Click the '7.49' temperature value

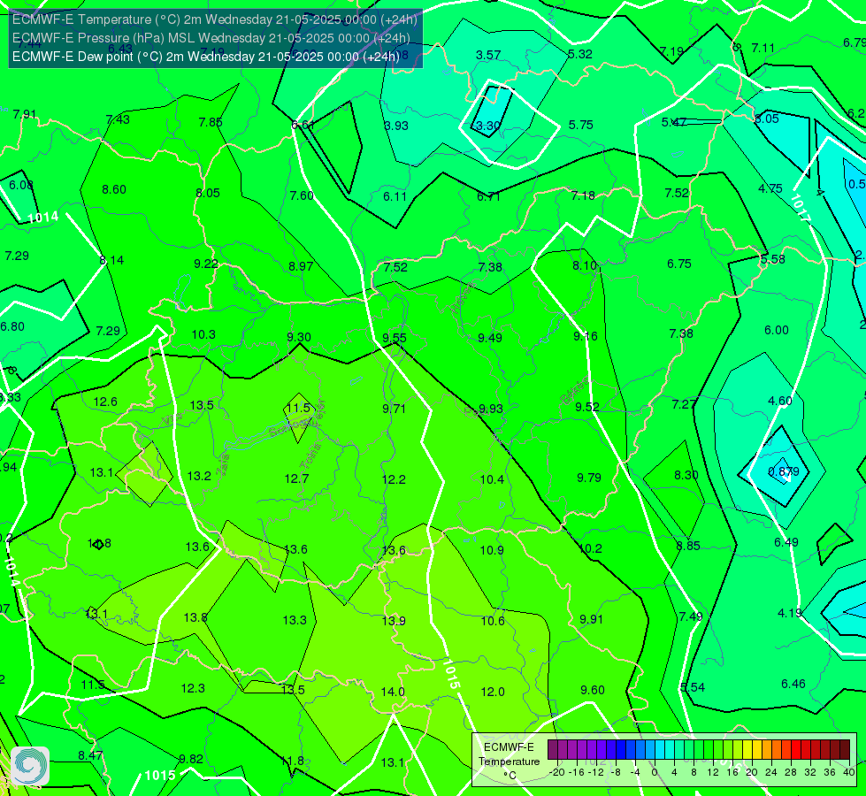[x=691, y=616]
